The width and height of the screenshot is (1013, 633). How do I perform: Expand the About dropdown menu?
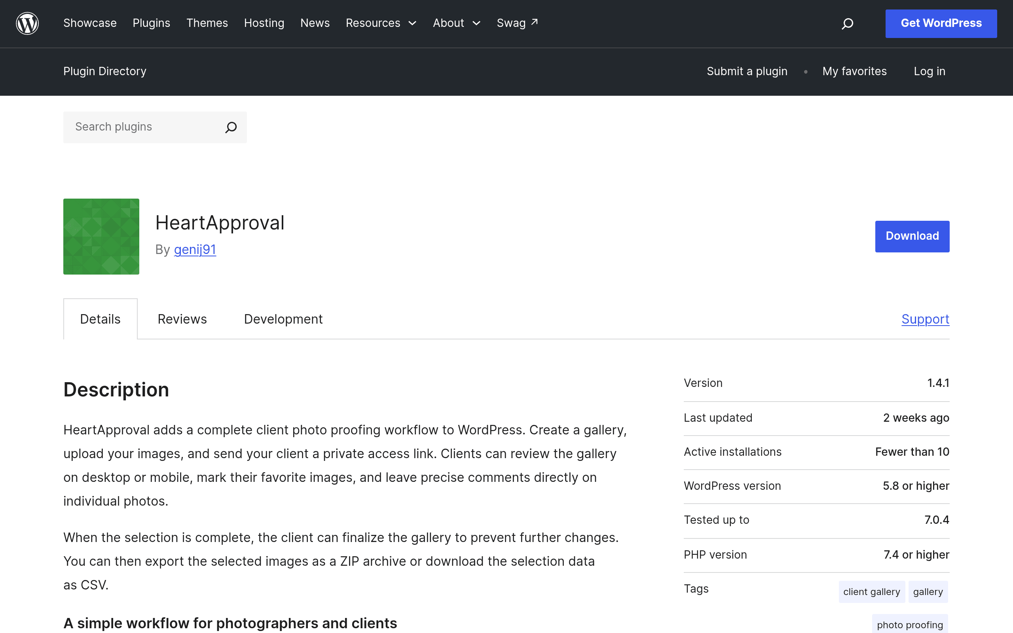click(456, 23)
